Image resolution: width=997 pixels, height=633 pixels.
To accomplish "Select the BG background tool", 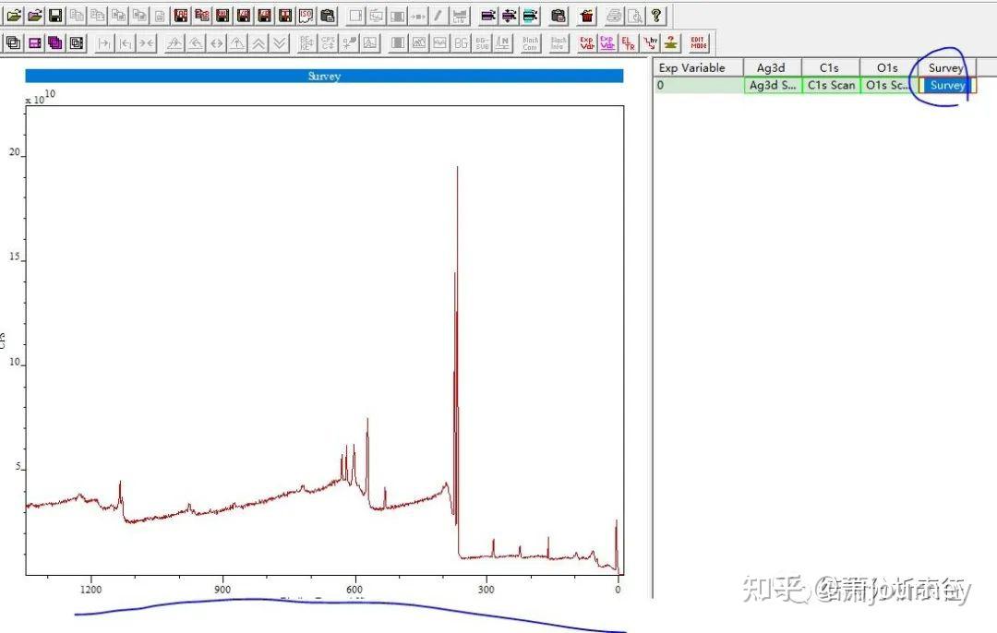I will [460, 42].
